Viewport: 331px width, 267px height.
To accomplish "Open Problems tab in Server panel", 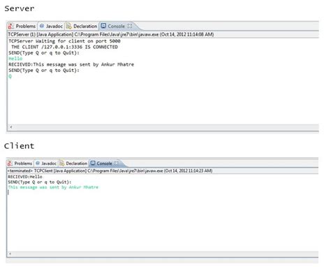I will click(22, 27).
